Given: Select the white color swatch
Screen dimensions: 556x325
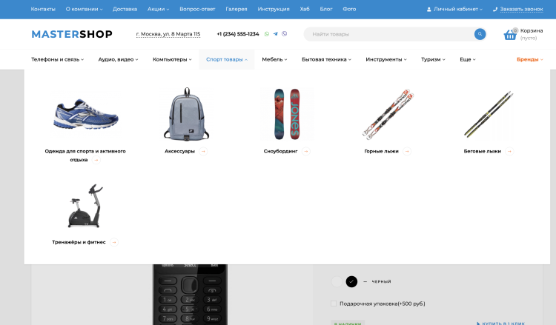Looking at the screenshot, I should pyautogui.click(x=337, y=281).
